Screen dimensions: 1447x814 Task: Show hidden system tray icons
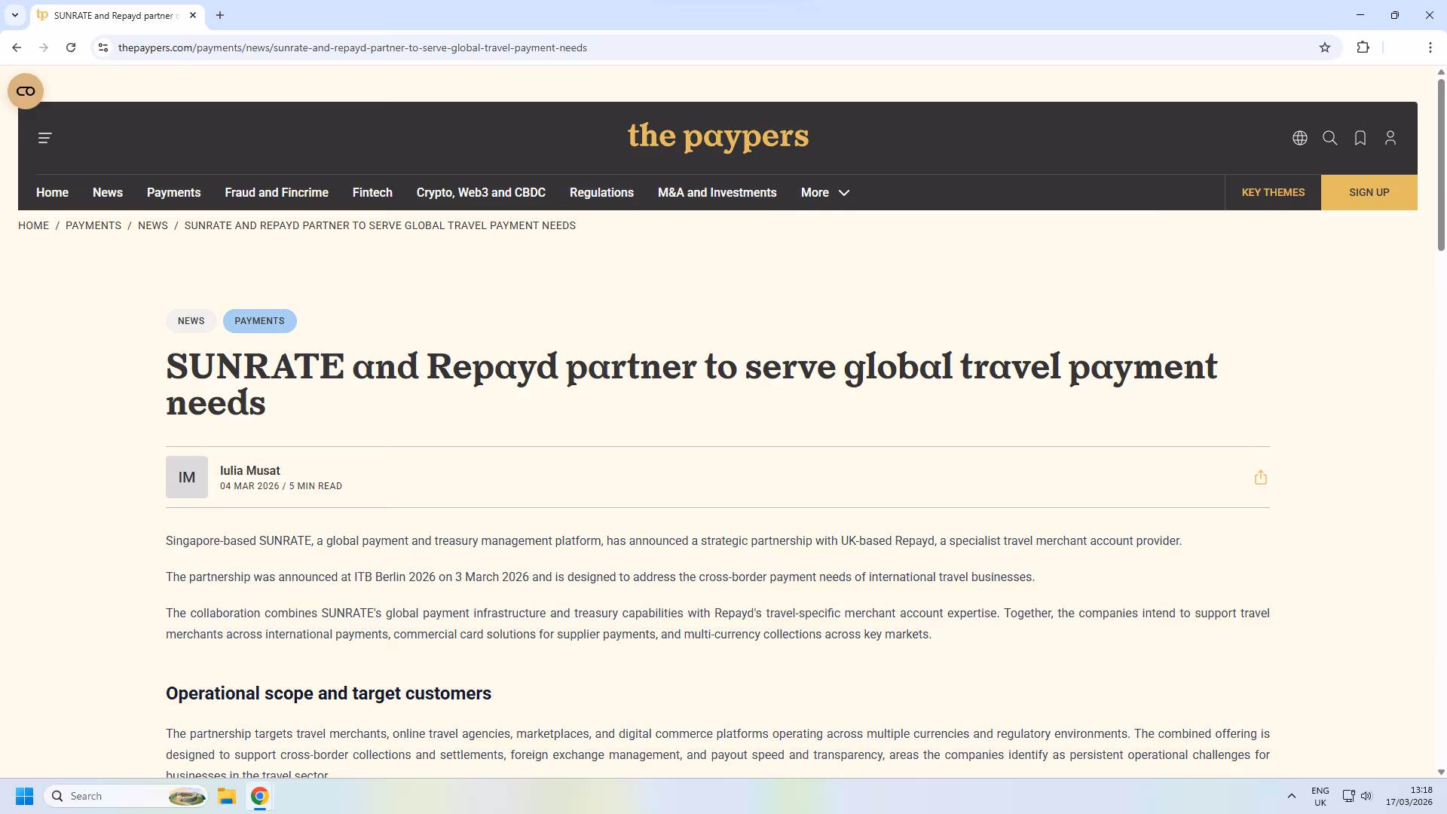tap(1292, 796)
